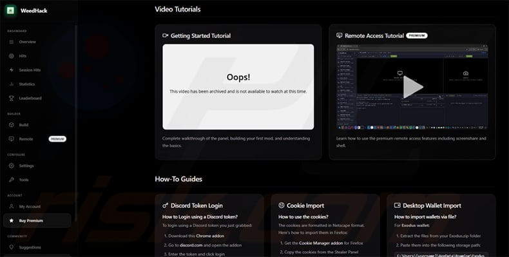Click the Cookie Import cookie icon
509x257 pixels.
click(282, 205)
